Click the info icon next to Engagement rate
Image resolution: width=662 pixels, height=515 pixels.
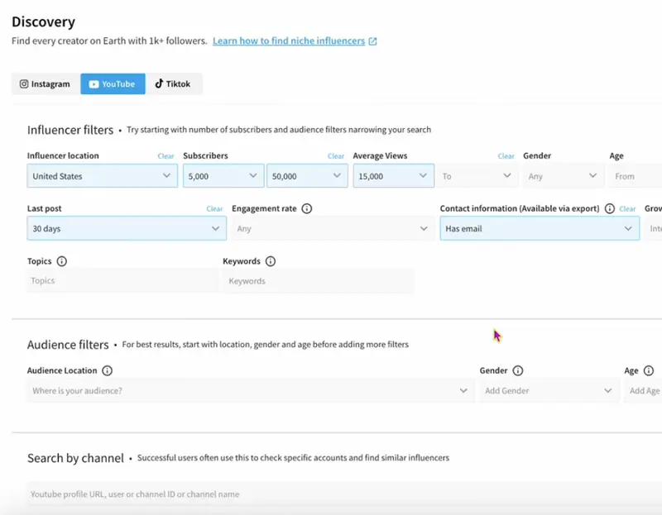coord(307,209)
